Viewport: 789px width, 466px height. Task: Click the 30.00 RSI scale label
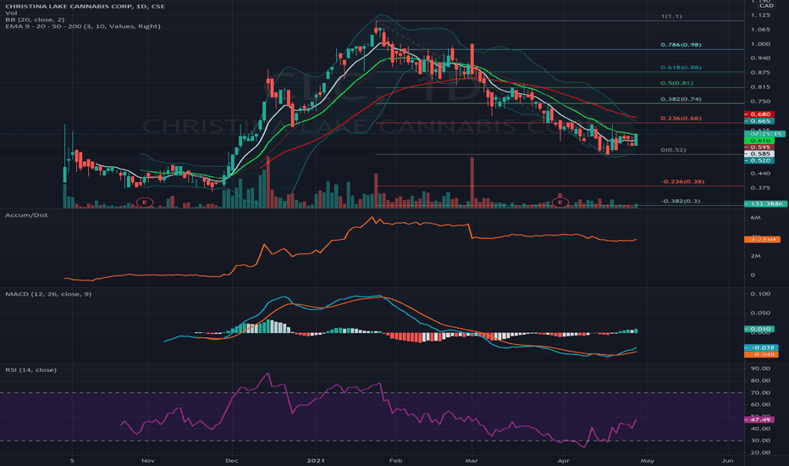coord(760,441)
